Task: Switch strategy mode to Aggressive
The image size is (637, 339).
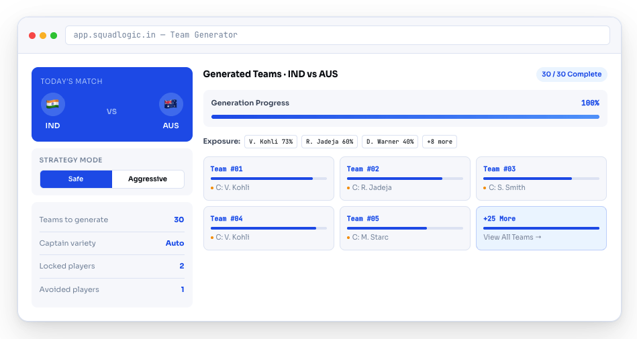Action: pyautogui.click(x=148, y=179)
